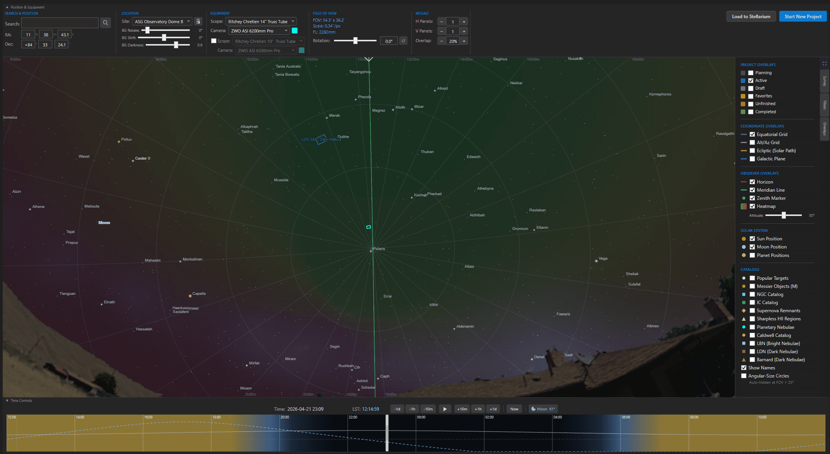Open the Camera dropdown ZWO ASI 6200mm Pro
Viewport: 830px width, 454px height.
click(259, 31)
